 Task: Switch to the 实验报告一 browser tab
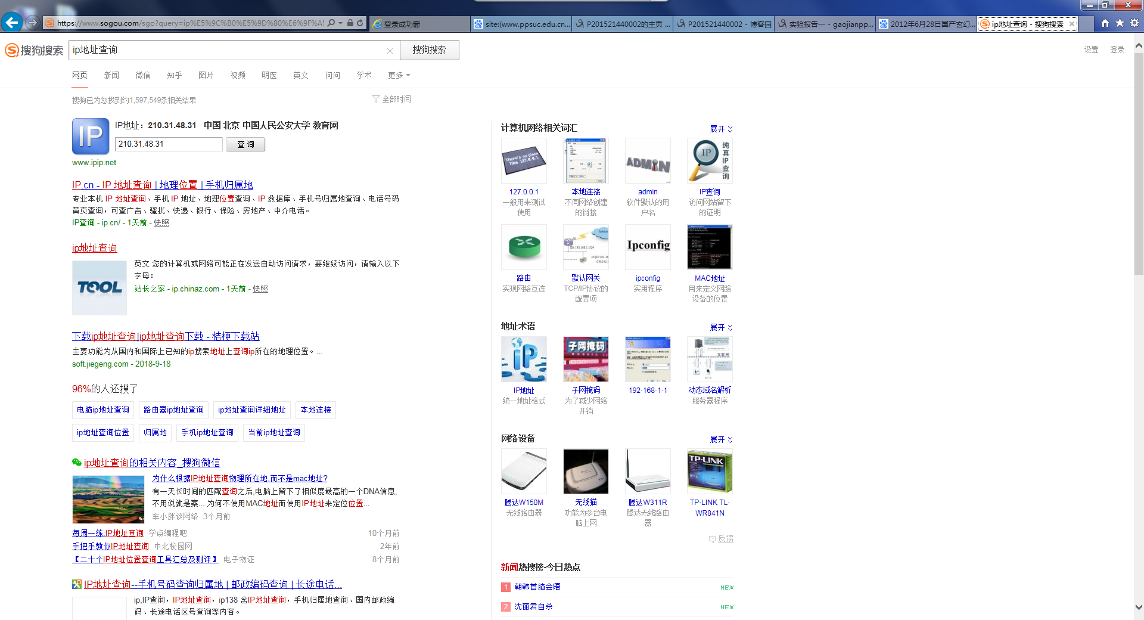coord(825,24)
